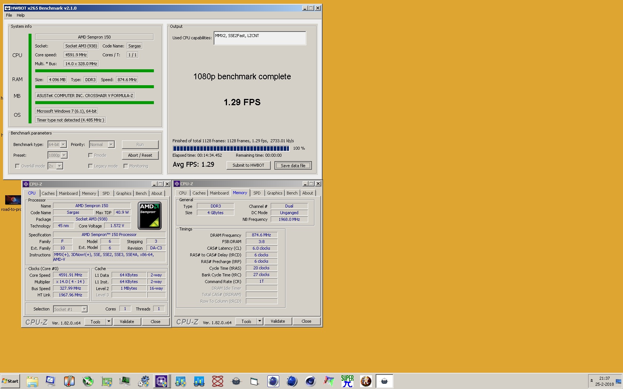Toggle the Pmode checkbox
The image size is (623, 389).
90,155
